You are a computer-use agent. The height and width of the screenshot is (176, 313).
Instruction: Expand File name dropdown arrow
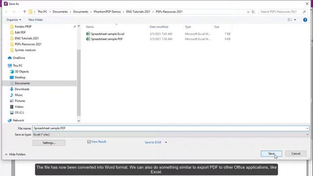307,128
